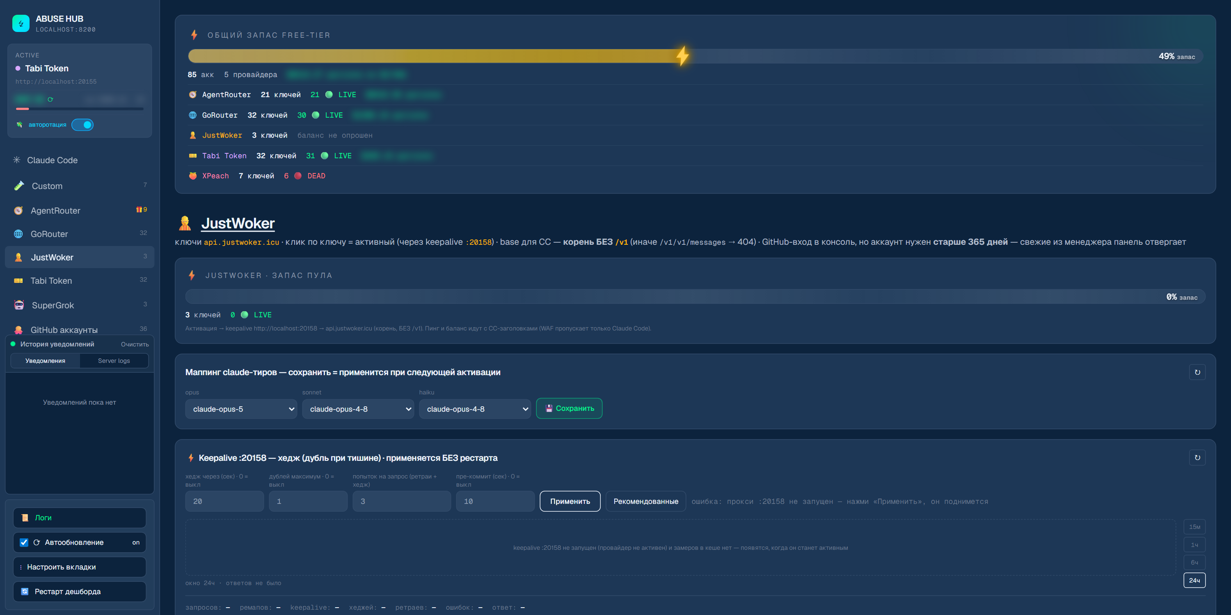The height and width of the screenshot is (615, 1231).
Task: Click the "баланс не опрошен" text in the JustWoker row
Action: pos(334,136)
